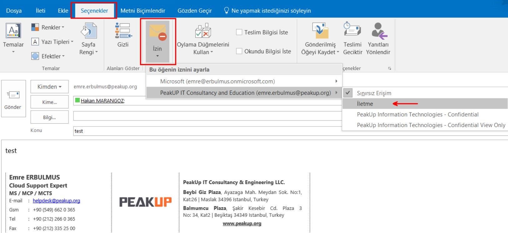Open the Kimden sender dropdown

49,87
